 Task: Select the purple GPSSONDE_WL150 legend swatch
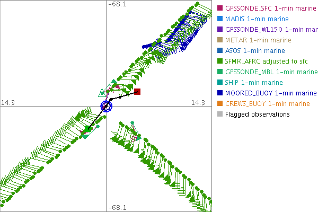pyautogui.click(x=220, y=29)
